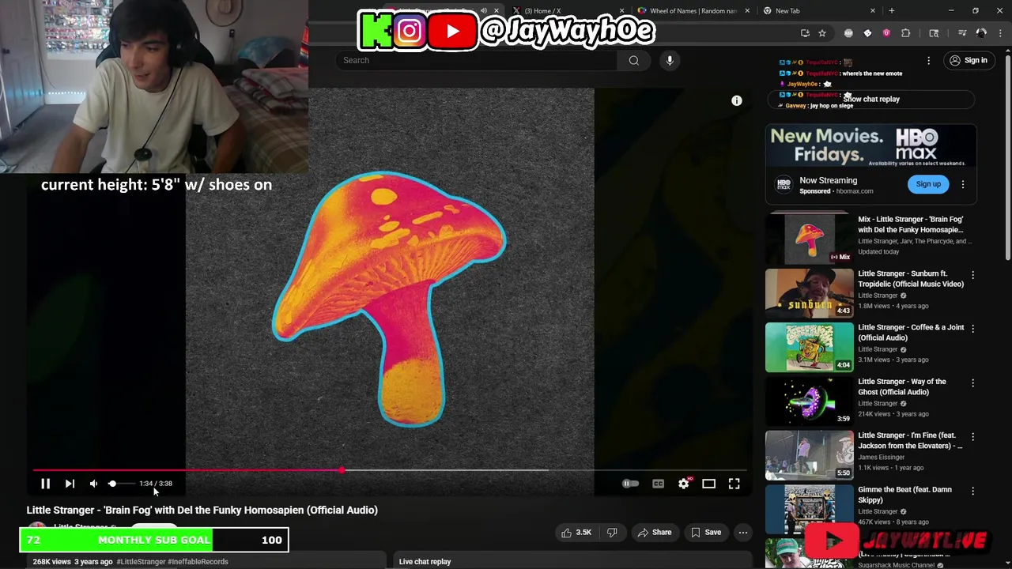Viewport: 1012px width, 569px height.
Task: Dislike the video
Action: coord(612,533)
